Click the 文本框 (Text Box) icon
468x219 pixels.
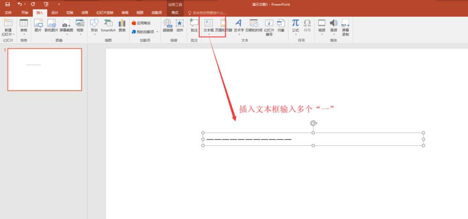pos(209,23)
